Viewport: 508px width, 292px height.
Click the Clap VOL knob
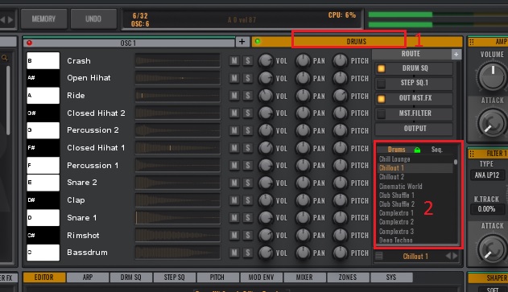pos(266,200)
